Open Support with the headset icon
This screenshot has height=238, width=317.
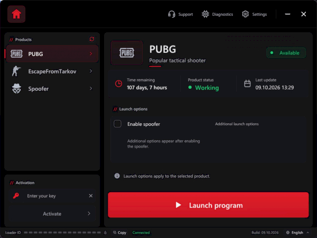point(180,14)
